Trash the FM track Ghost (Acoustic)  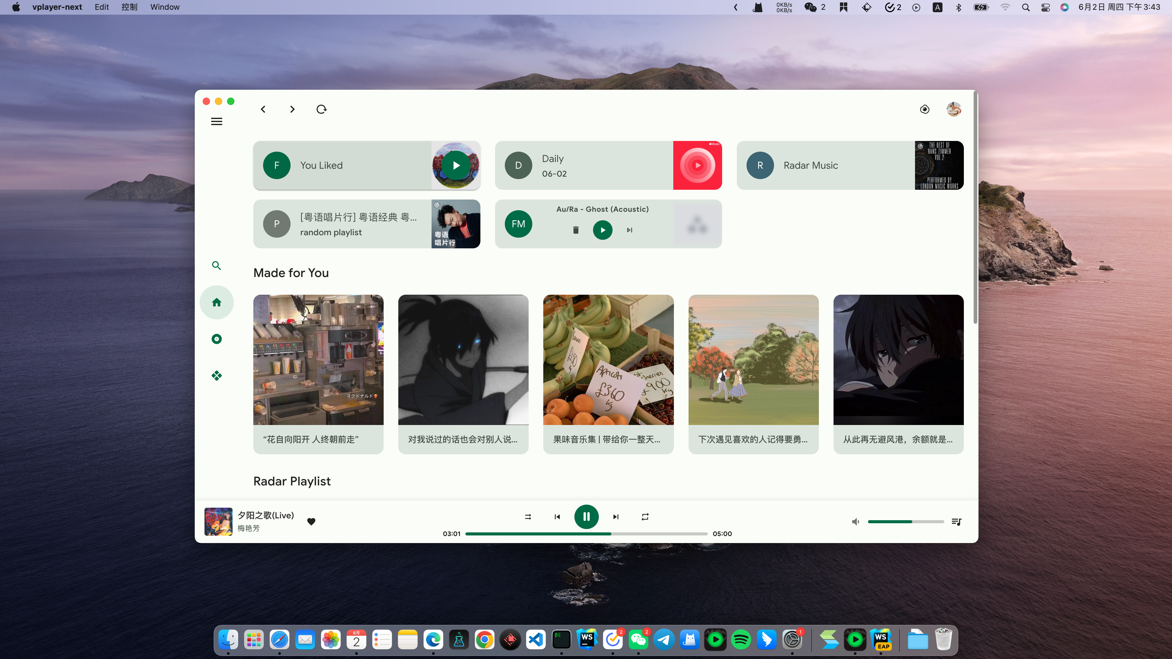click(x=576, y=230)
